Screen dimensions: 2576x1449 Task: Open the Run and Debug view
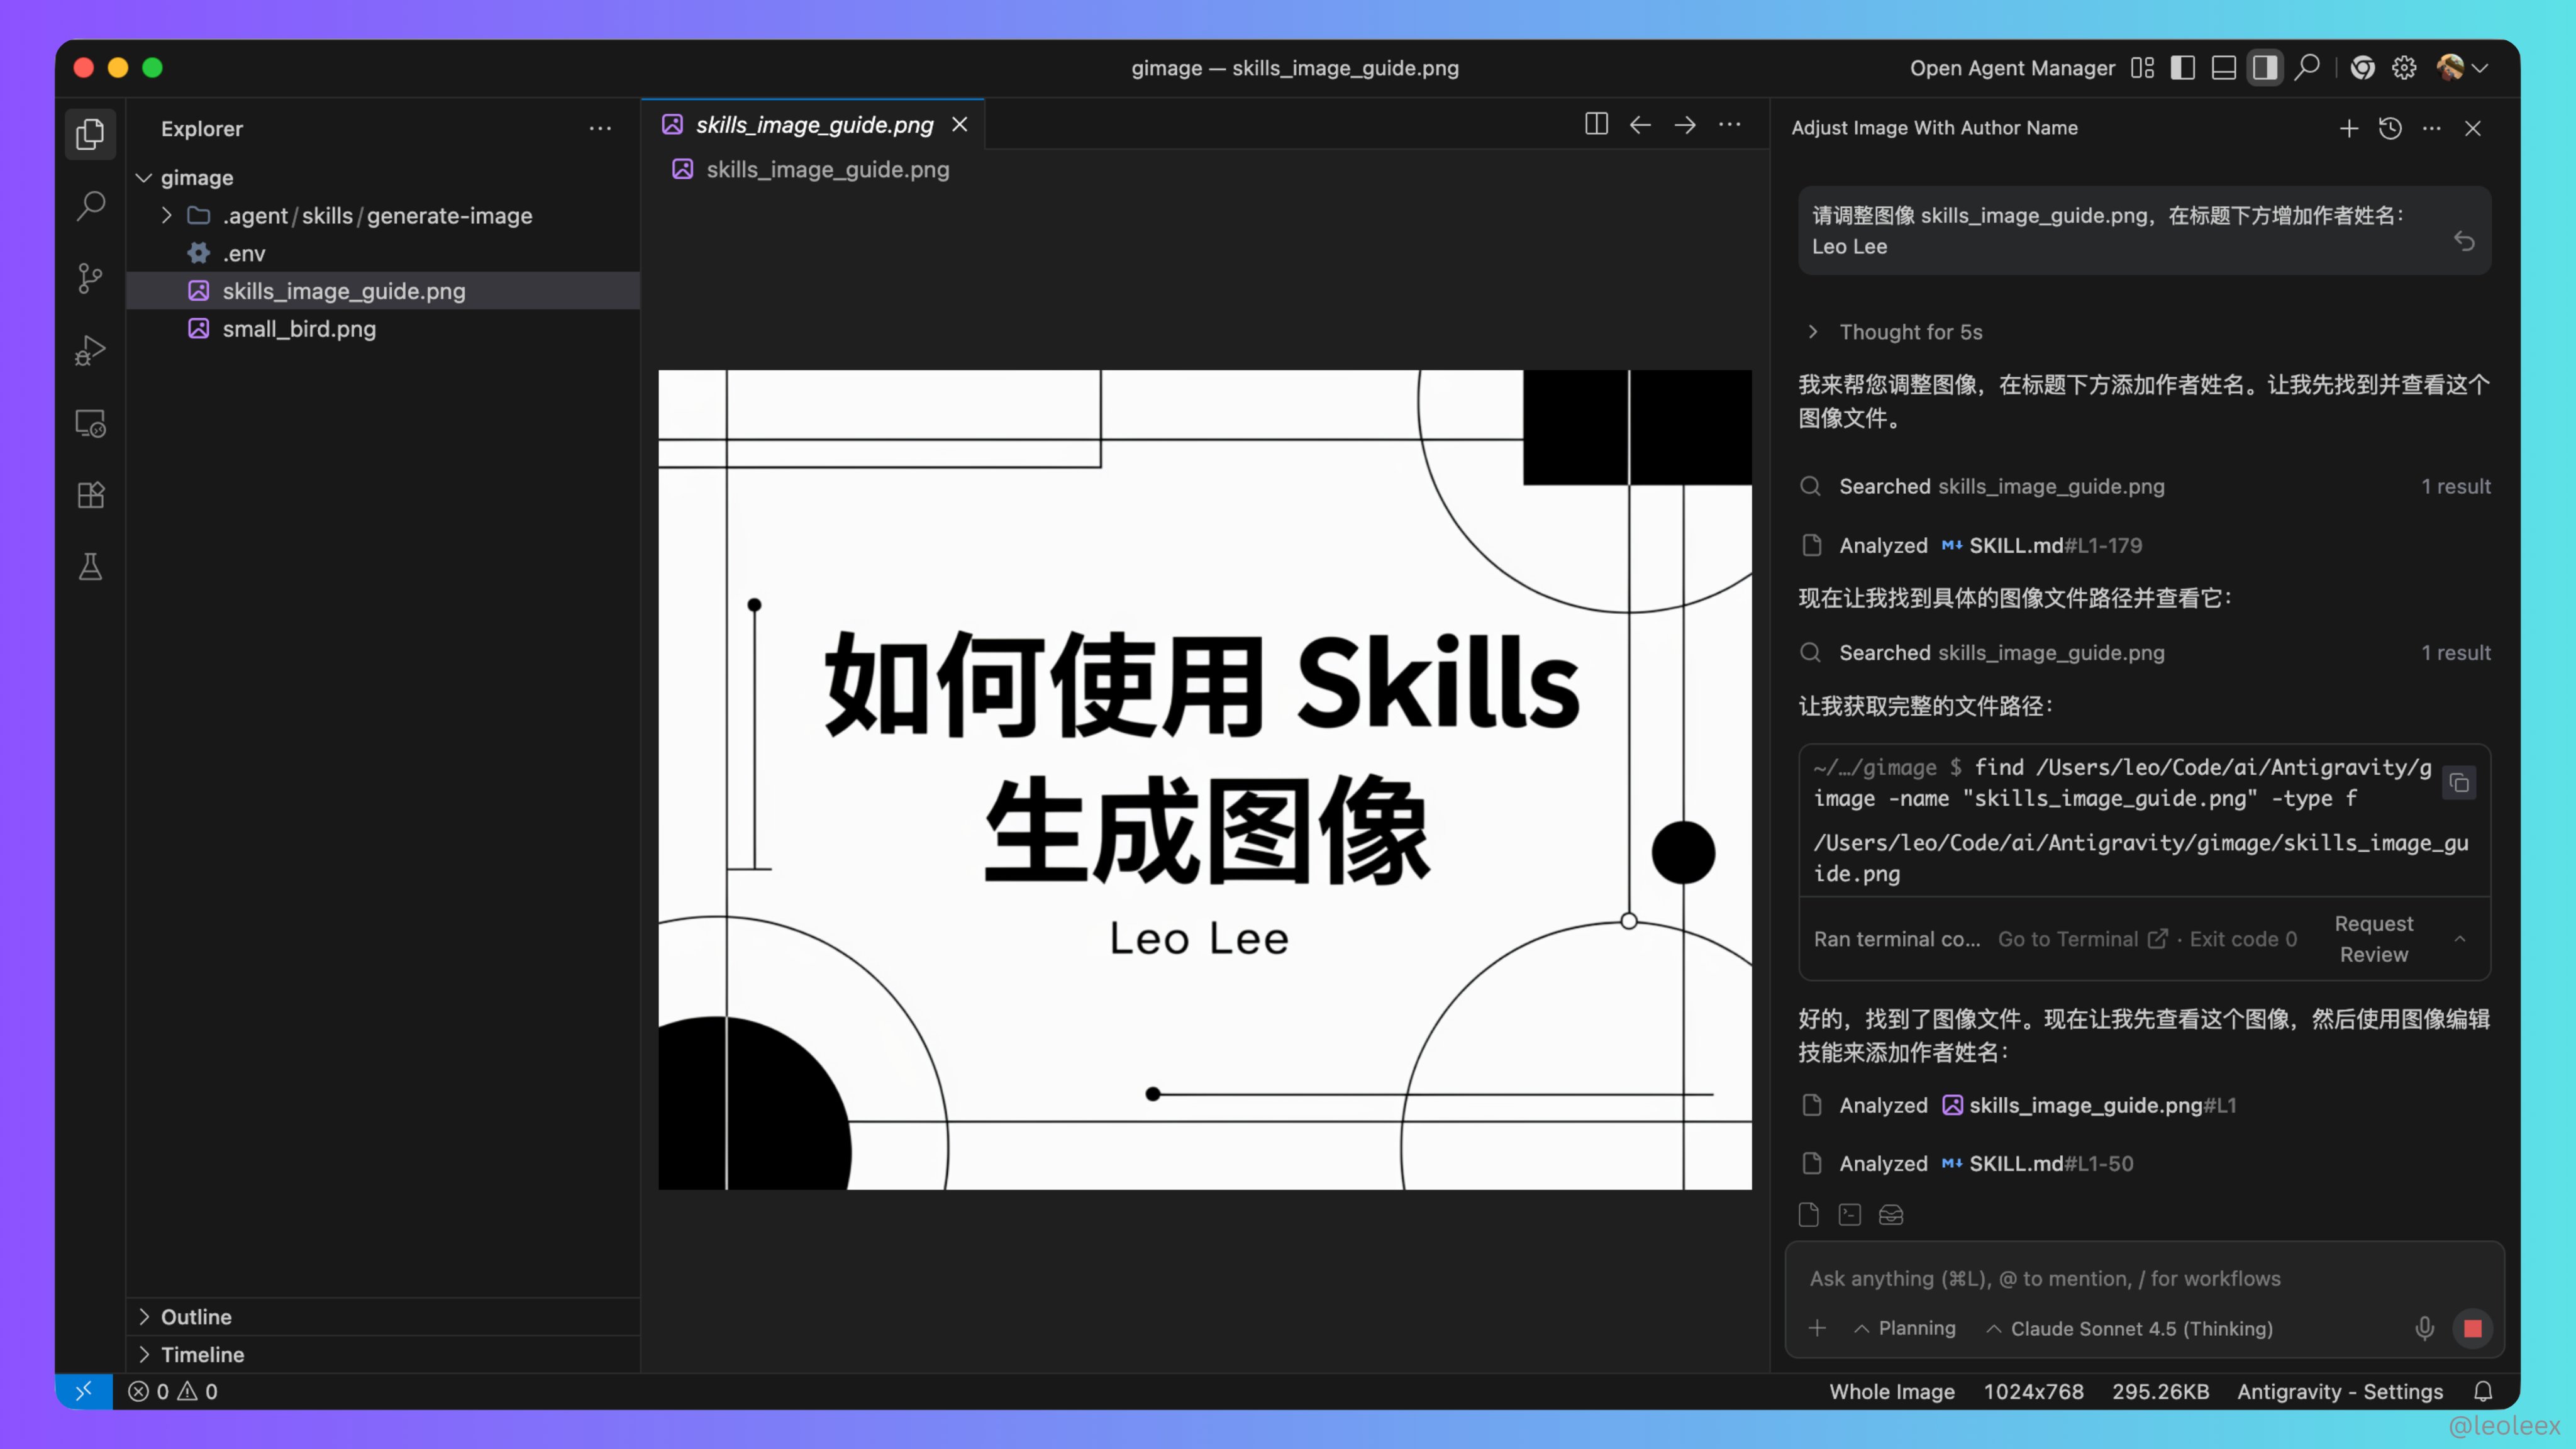point(90,350)
